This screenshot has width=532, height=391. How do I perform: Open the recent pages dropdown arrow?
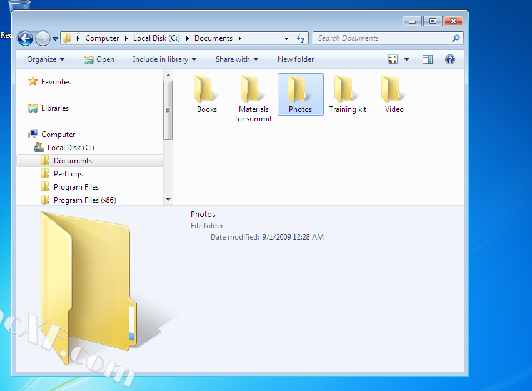pyautogui.click(x=55, y=39)
